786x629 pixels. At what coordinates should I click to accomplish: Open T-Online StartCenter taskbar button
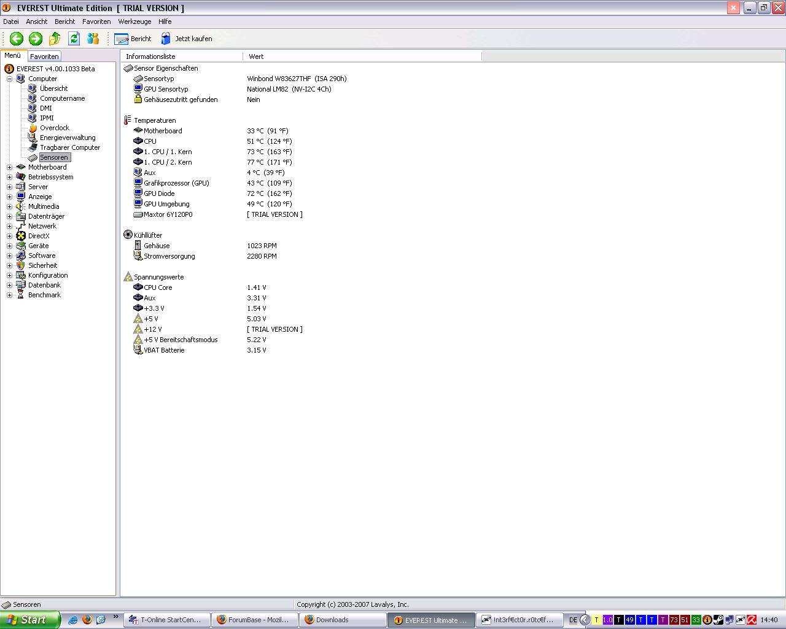[167, 620]
